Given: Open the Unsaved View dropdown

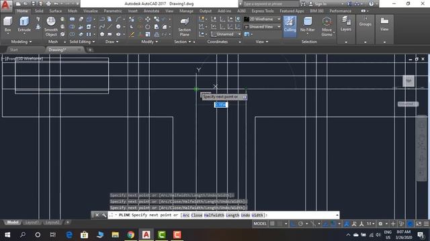Looking at the screenshot, I should [x=262, y=27].
